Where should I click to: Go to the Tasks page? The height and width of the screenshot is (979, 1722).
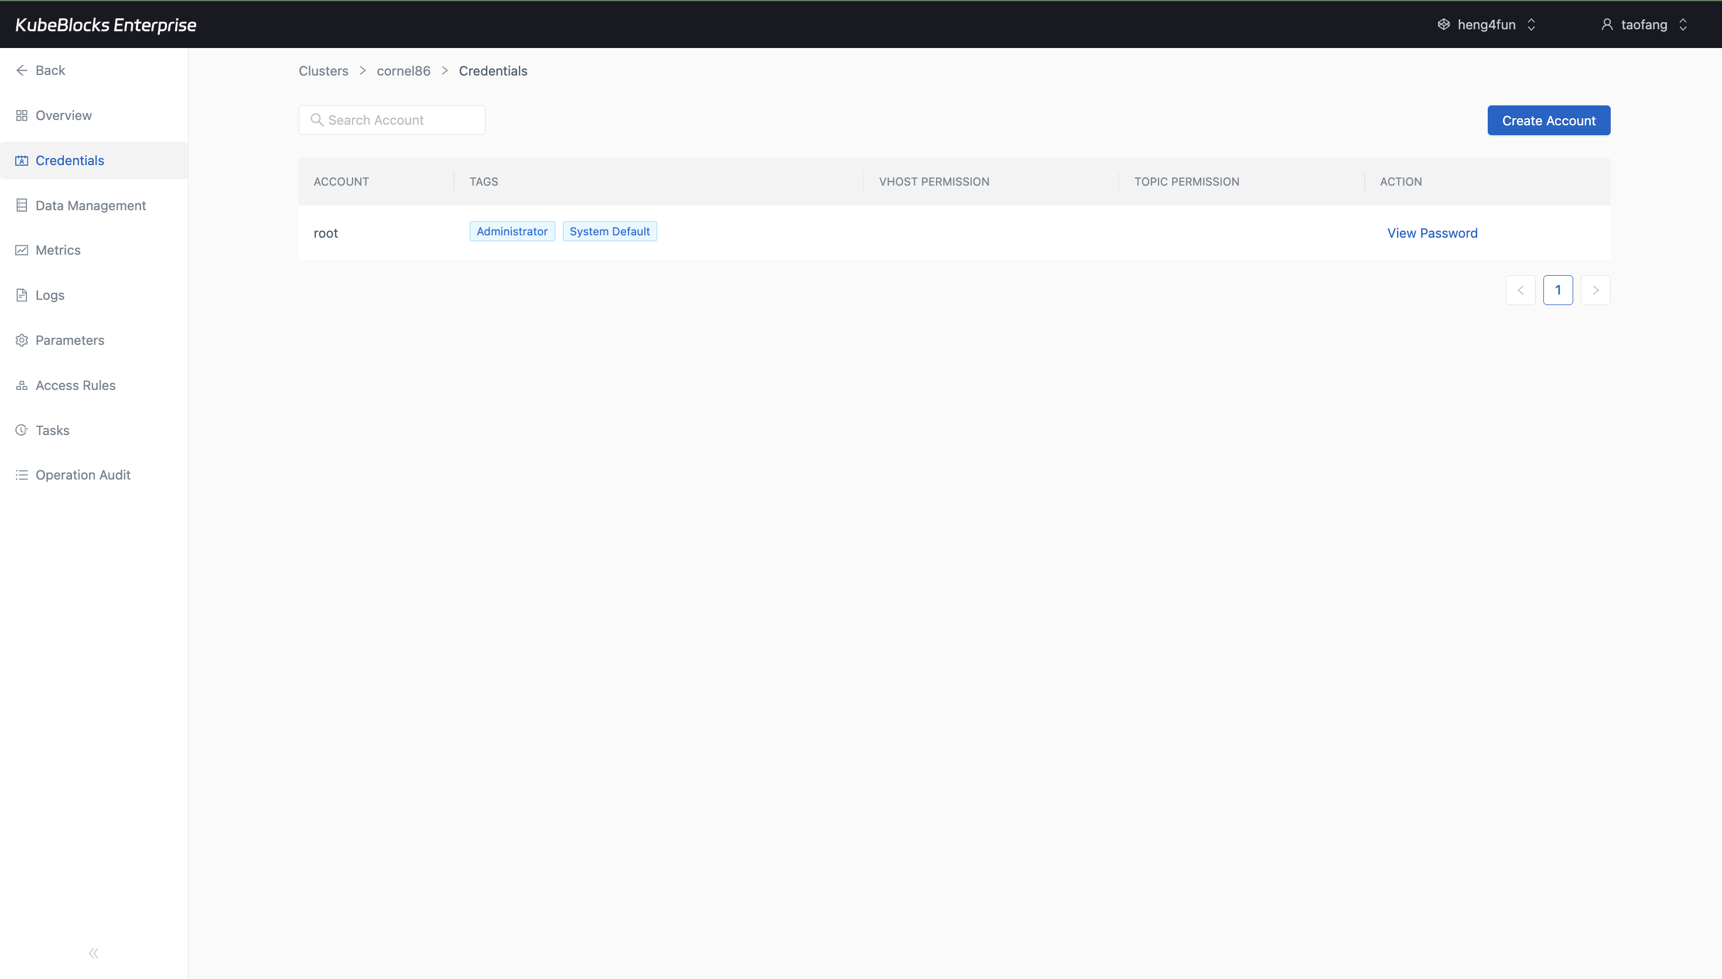pos(94,430)
